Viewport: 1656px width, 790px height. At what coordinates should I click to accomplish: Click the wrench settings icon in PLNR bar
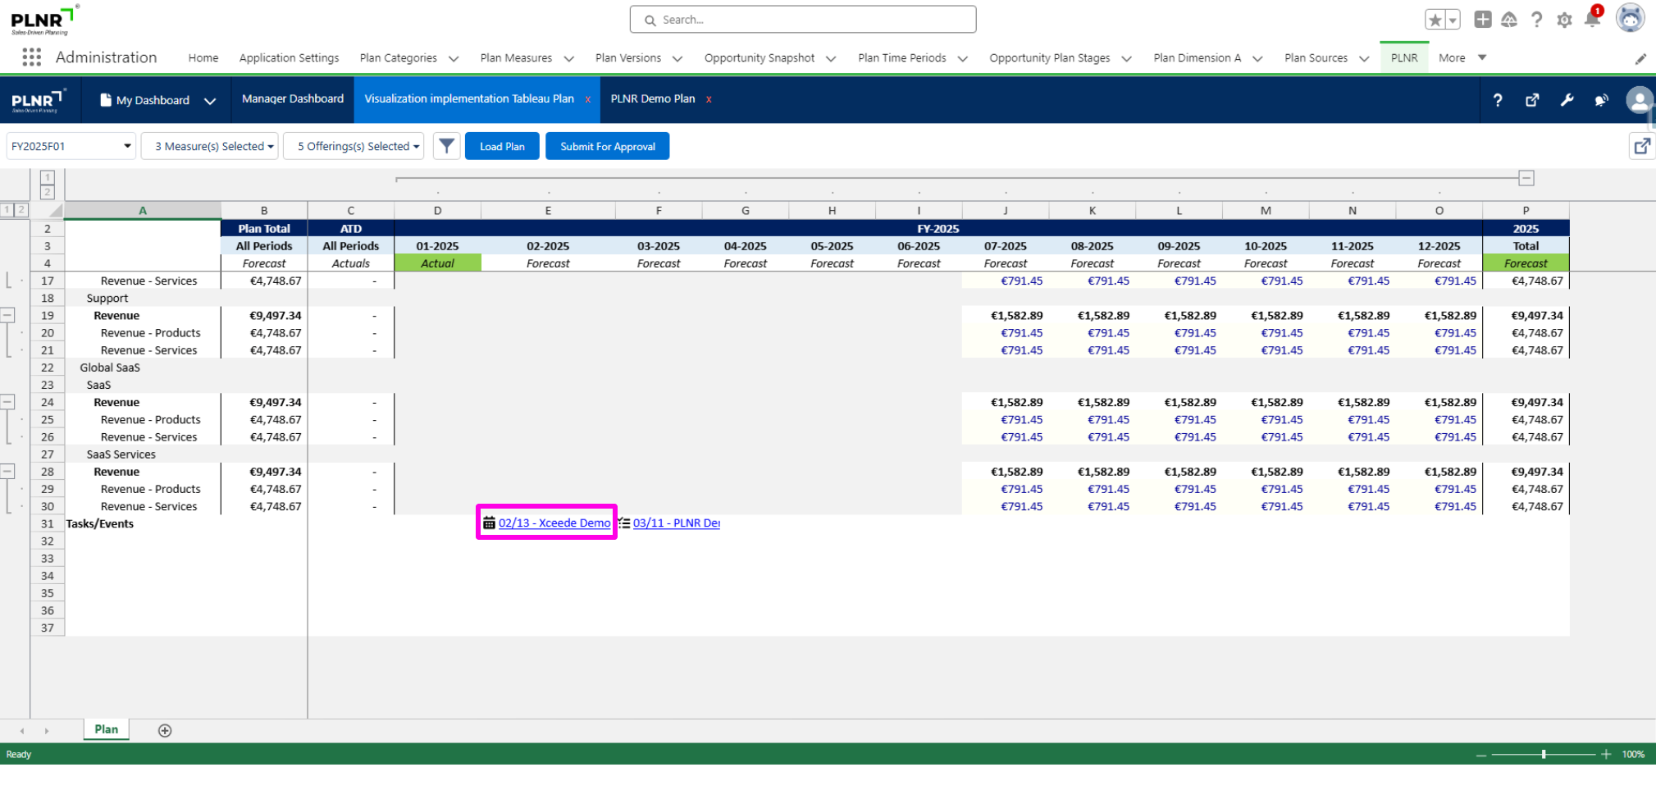pyautogui.click(x=1567, y=100)
